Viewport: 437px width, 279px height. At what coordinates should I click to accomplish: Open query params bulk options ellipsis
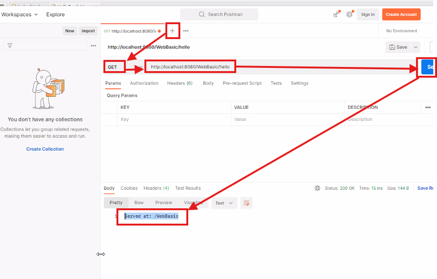[x=428, y=107]
